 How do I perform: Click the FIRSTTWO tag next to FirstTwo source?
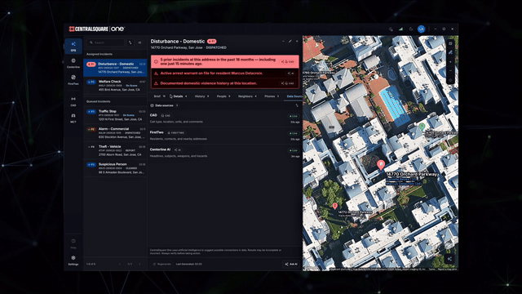pos(176,132)
